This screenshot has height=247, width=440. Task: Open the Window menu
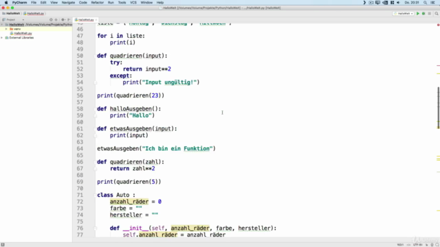tap(146, 3)
